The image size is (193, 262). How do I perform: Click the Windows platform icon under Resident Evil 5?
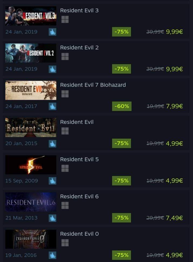pyautogui.click(x=65, y=168)
